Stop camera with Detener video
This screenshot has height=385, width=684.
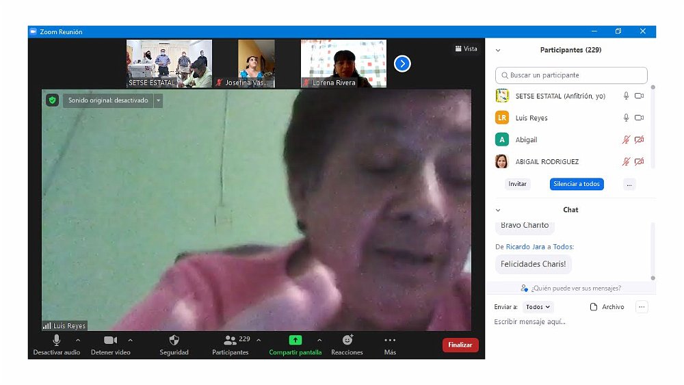click(x=110, y=340)
